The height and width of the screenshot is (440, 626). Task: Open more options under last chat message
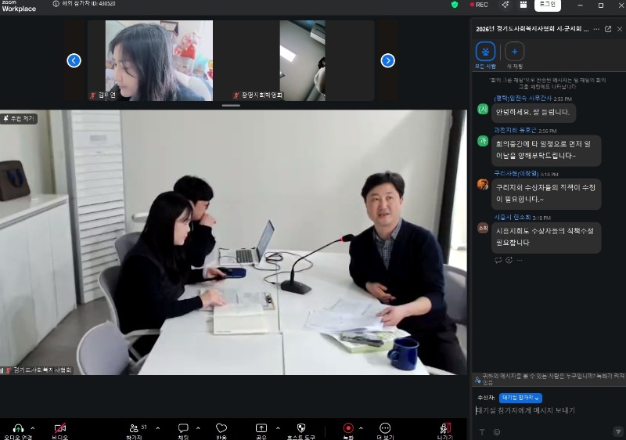[x=520, y=261]
